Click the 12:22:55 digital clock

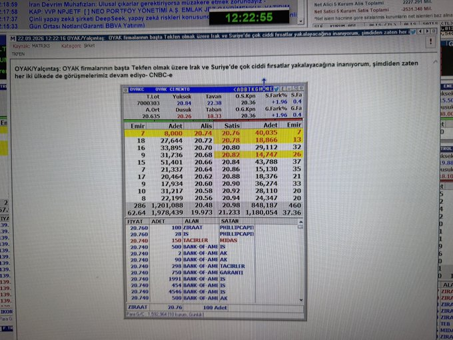(248, 17)
